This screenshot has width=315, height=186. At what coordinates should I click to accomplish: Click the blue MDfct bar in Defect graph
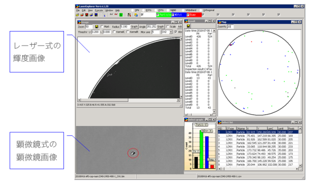click(207, 153)
